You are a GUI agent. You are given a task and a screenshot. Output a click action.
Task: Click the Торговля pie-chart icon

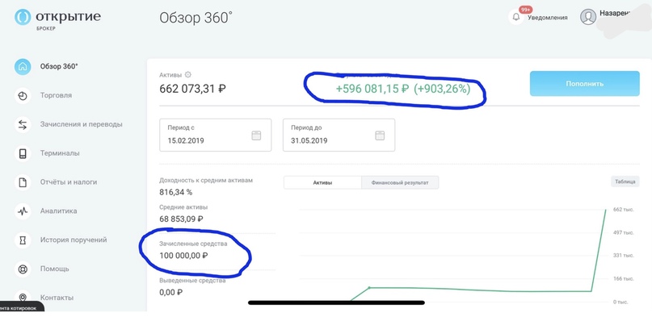[23, 95]
